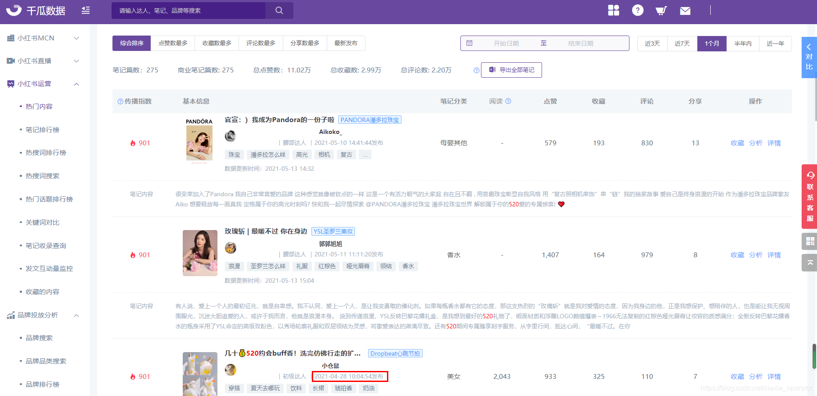Viewport: 817px width, 396px height.
Task: Click the search magnifier button
Action: [x=279, y=10]
